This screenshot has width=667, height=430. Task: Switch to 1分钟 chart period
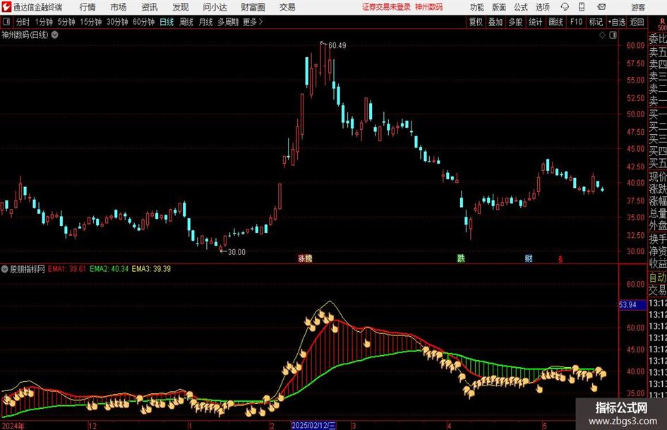(44, 22)
